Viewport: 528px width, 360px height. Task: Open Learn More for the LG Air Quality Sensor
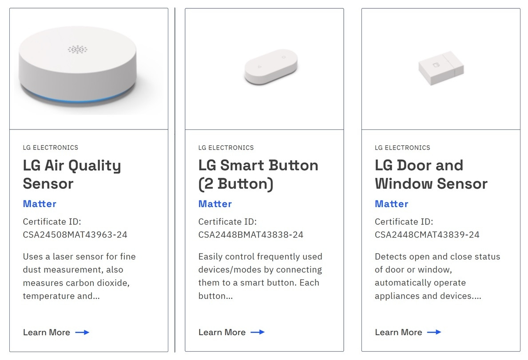(47, 332)
